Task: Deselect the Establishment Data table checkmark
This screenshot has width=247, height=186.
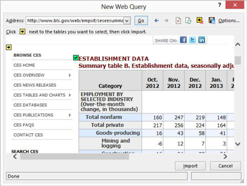Action: (x=76, y=58)
